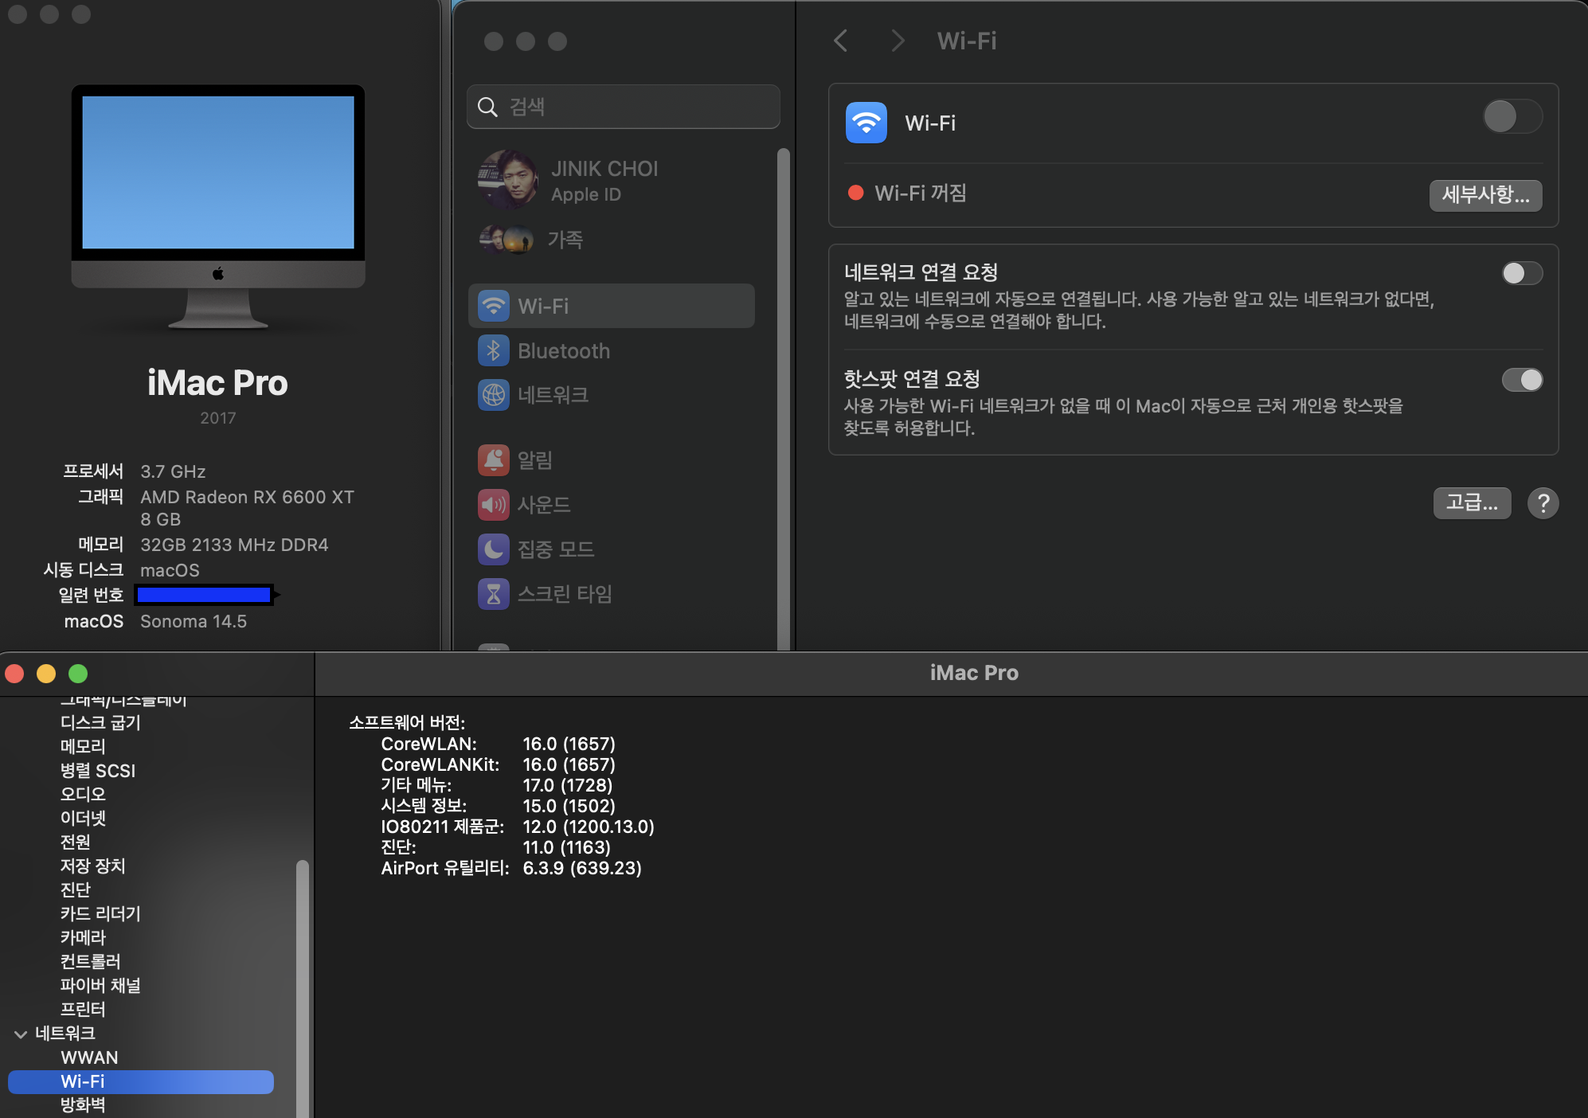
Task: Minimize System Information with the yellow button
Action: 46,674
